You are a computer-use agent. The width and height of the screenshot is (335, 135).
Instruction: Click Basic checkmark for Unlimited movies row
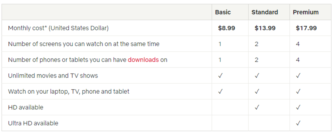[220, 76]
